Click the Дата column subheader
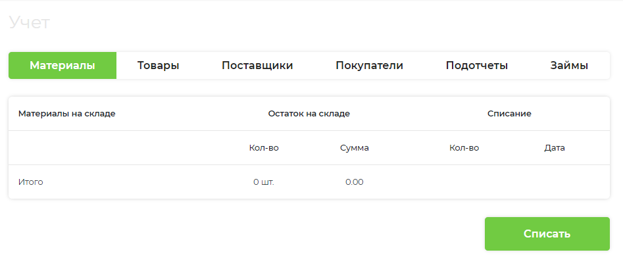 555,148
